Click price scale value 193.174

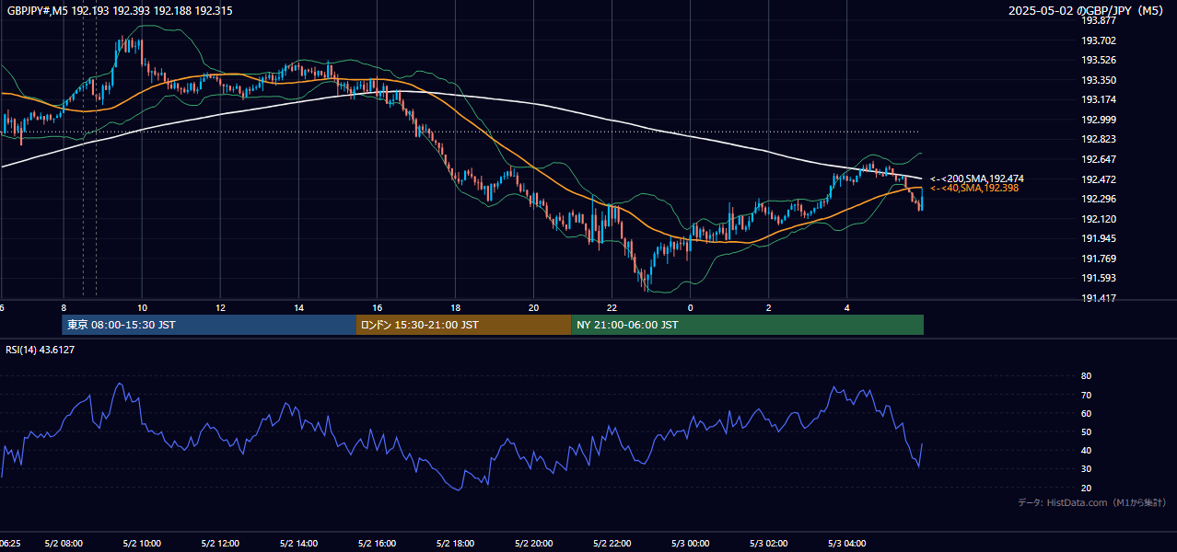coord(1098,99)
